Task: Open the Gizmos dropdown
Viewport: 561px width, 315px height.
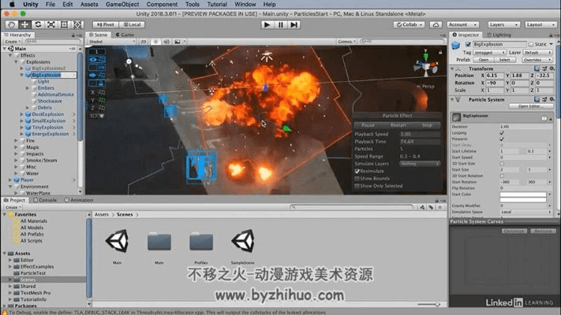Action: [x=346, y=42]
